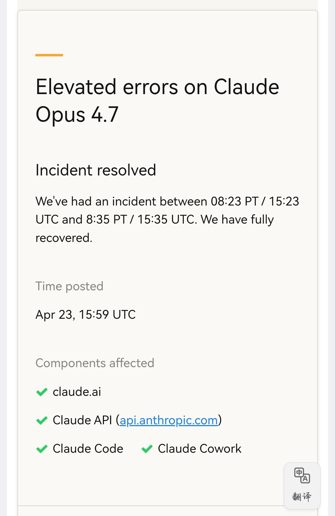Select the 'Apr 23, 15:59 UTC' timestamp
The height and width of the screenshot is (516, 335).
click(x=86, y=315)
